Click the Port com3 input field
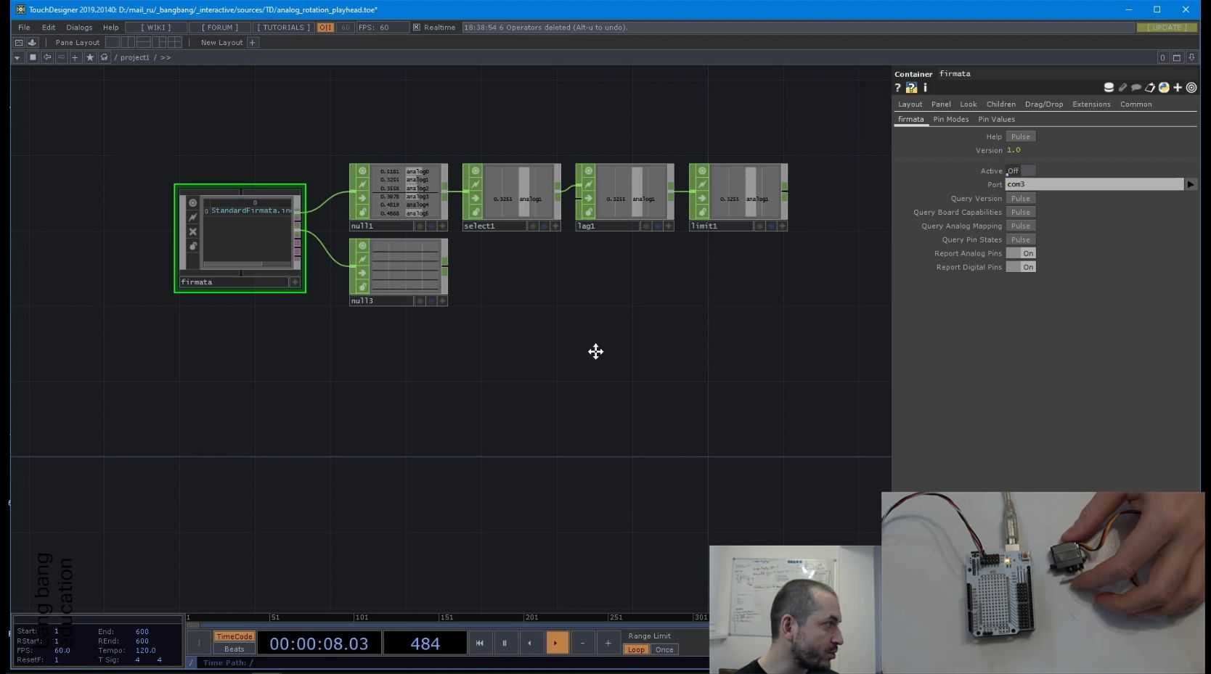This screenshot has height=674, width=1211. pos(1095,184)
